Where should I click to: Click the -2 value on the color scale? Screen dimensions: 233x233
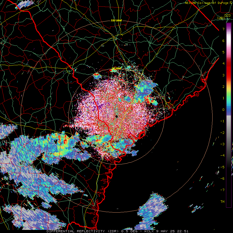[x=222, y=133]
